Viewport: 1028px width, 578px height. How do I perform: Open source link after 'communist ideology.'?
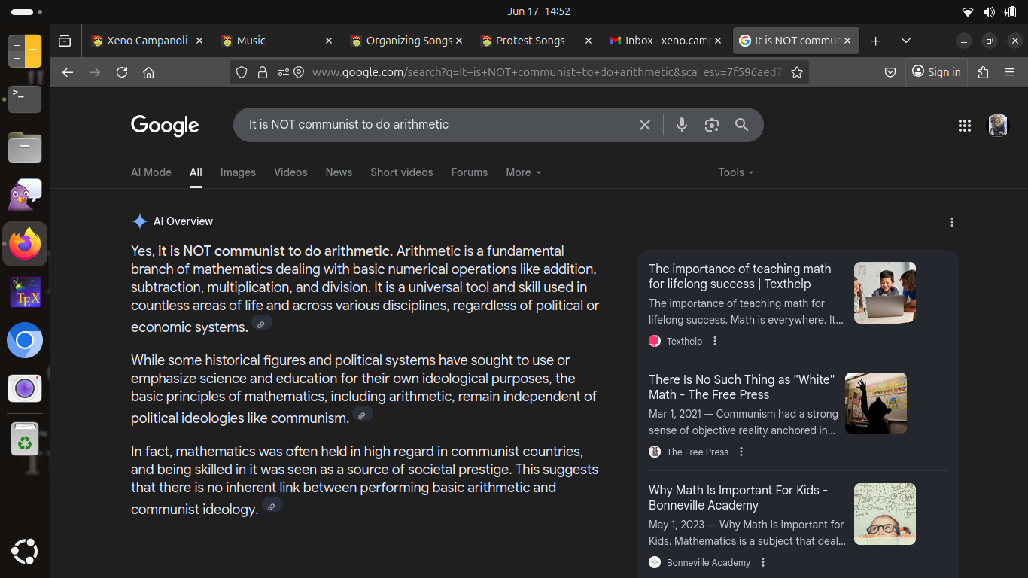pyautogui.click(x=272, y=507)
